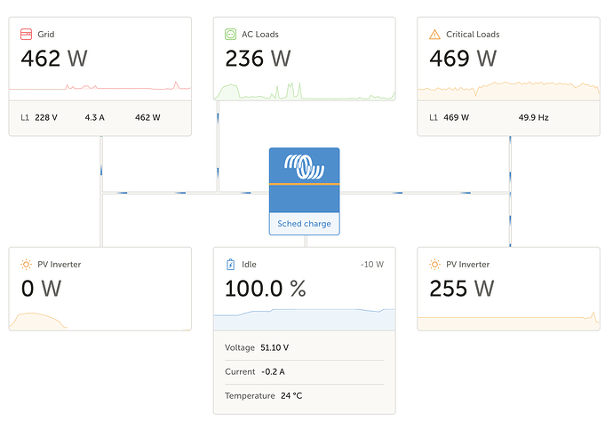Click the AC Loads 236 W value

(258, 60)
